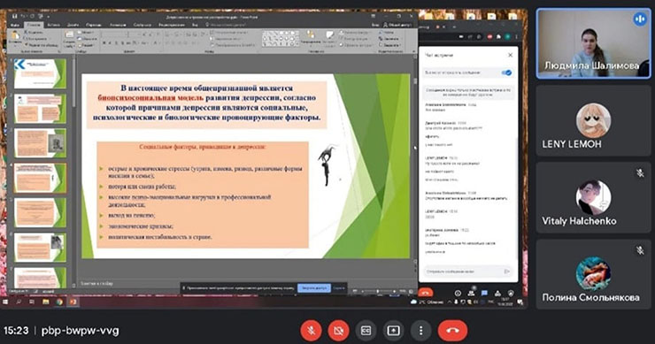
Task: Open the meeting info icon in shared Meet toolbar
Action: pos(458,293)
